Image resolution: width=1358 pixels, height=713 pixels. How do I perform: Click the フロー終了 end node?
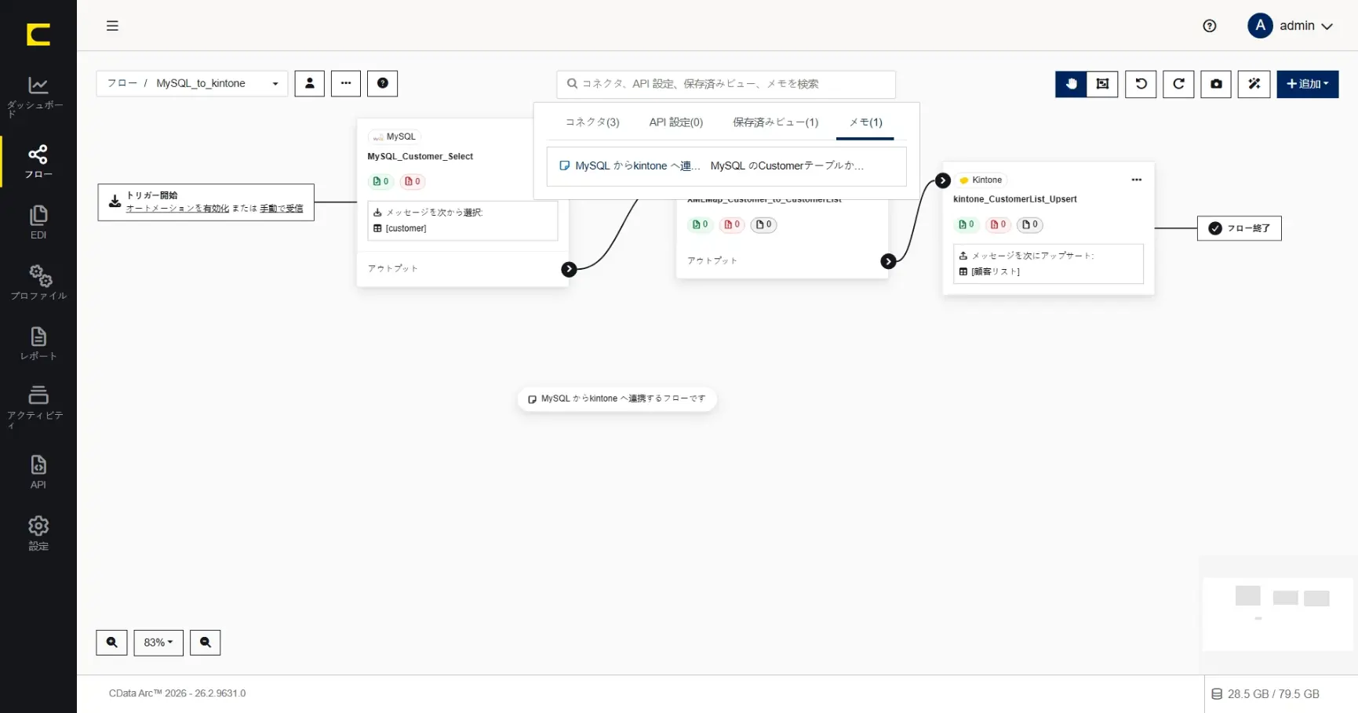click(1240, 228)
